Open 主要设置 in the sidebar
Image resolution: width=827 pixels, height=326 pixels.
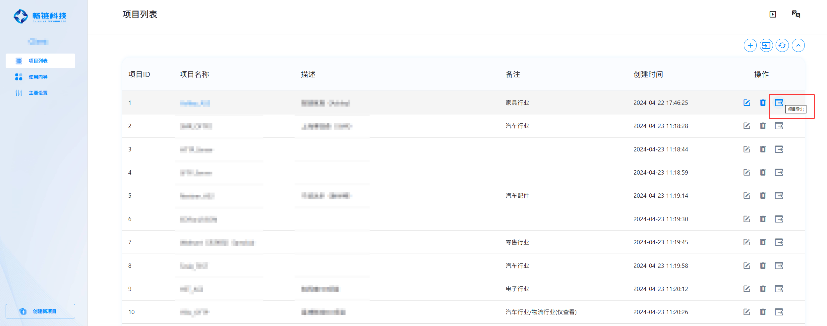pyautogui.click(x=38, y=93)
